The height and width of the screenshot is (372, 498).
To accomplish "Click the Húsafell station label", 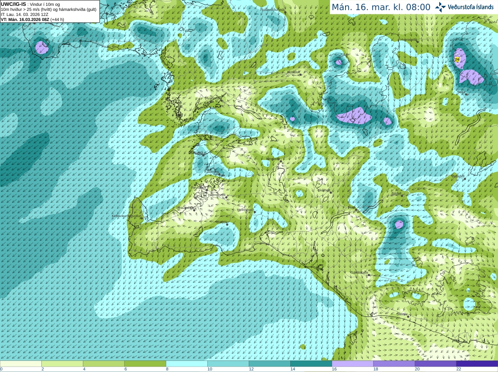I will [293, 72].
